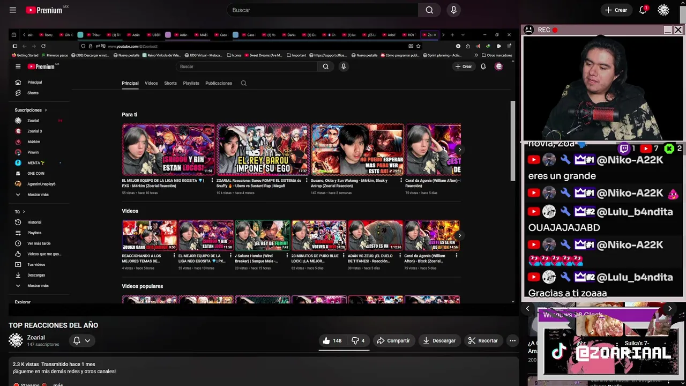Click the 1:12:26 ADÁN VS ZEUS thumbnail

pyautogui.click(x=375, y=235)
